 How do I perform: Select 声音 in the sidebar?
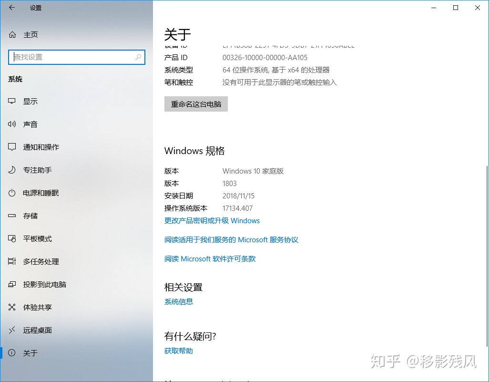click(x=30, y=124)
